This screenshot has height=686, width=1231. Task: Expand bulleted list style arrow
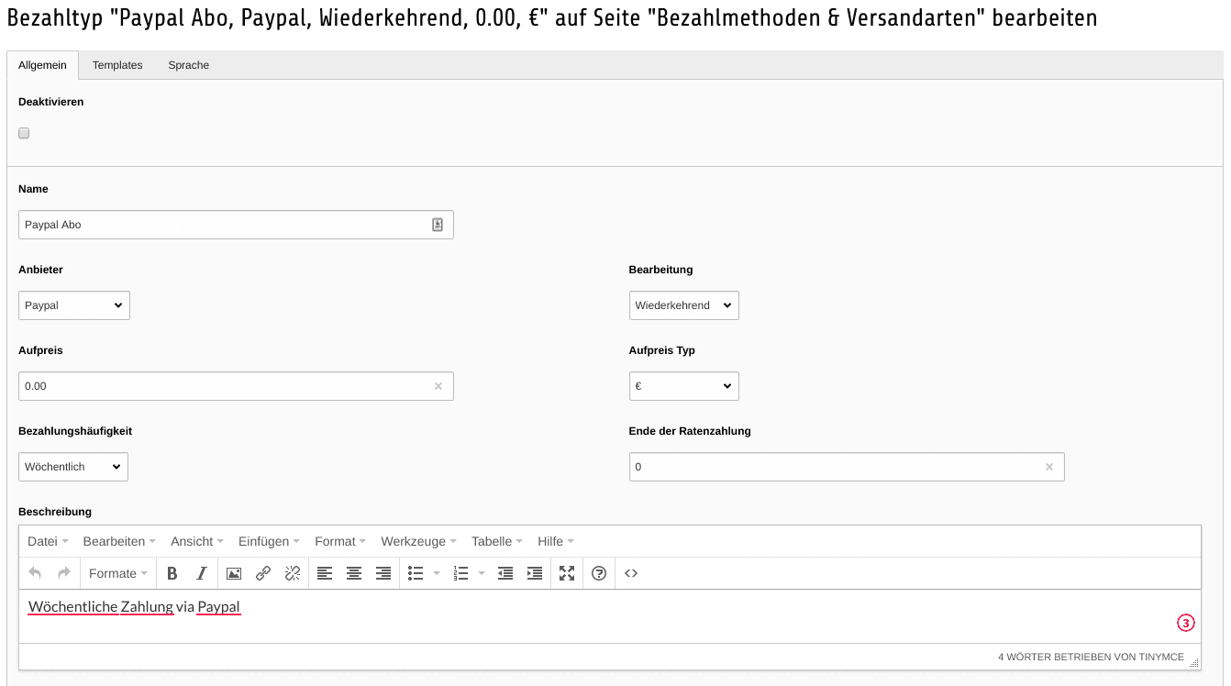tap(437, 573)
